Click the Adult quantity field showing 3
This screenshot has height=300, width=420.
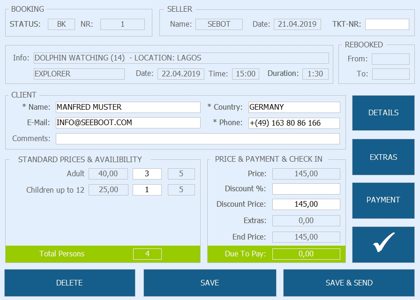pos(147,174)
